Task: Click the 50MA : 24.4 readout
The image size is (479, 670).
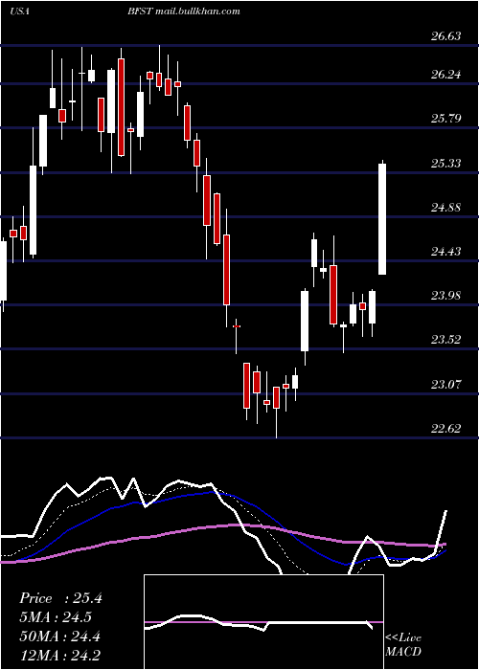Action: [x=59, y=636]
